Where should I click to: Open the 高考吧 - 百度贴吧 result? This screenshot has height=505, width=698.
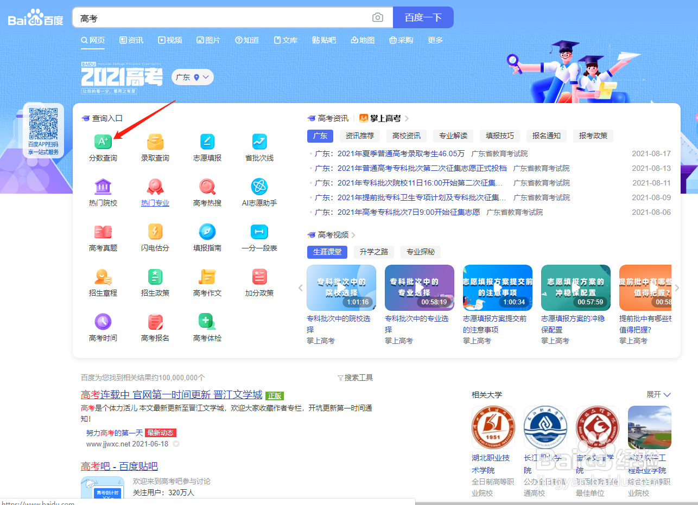119,466
